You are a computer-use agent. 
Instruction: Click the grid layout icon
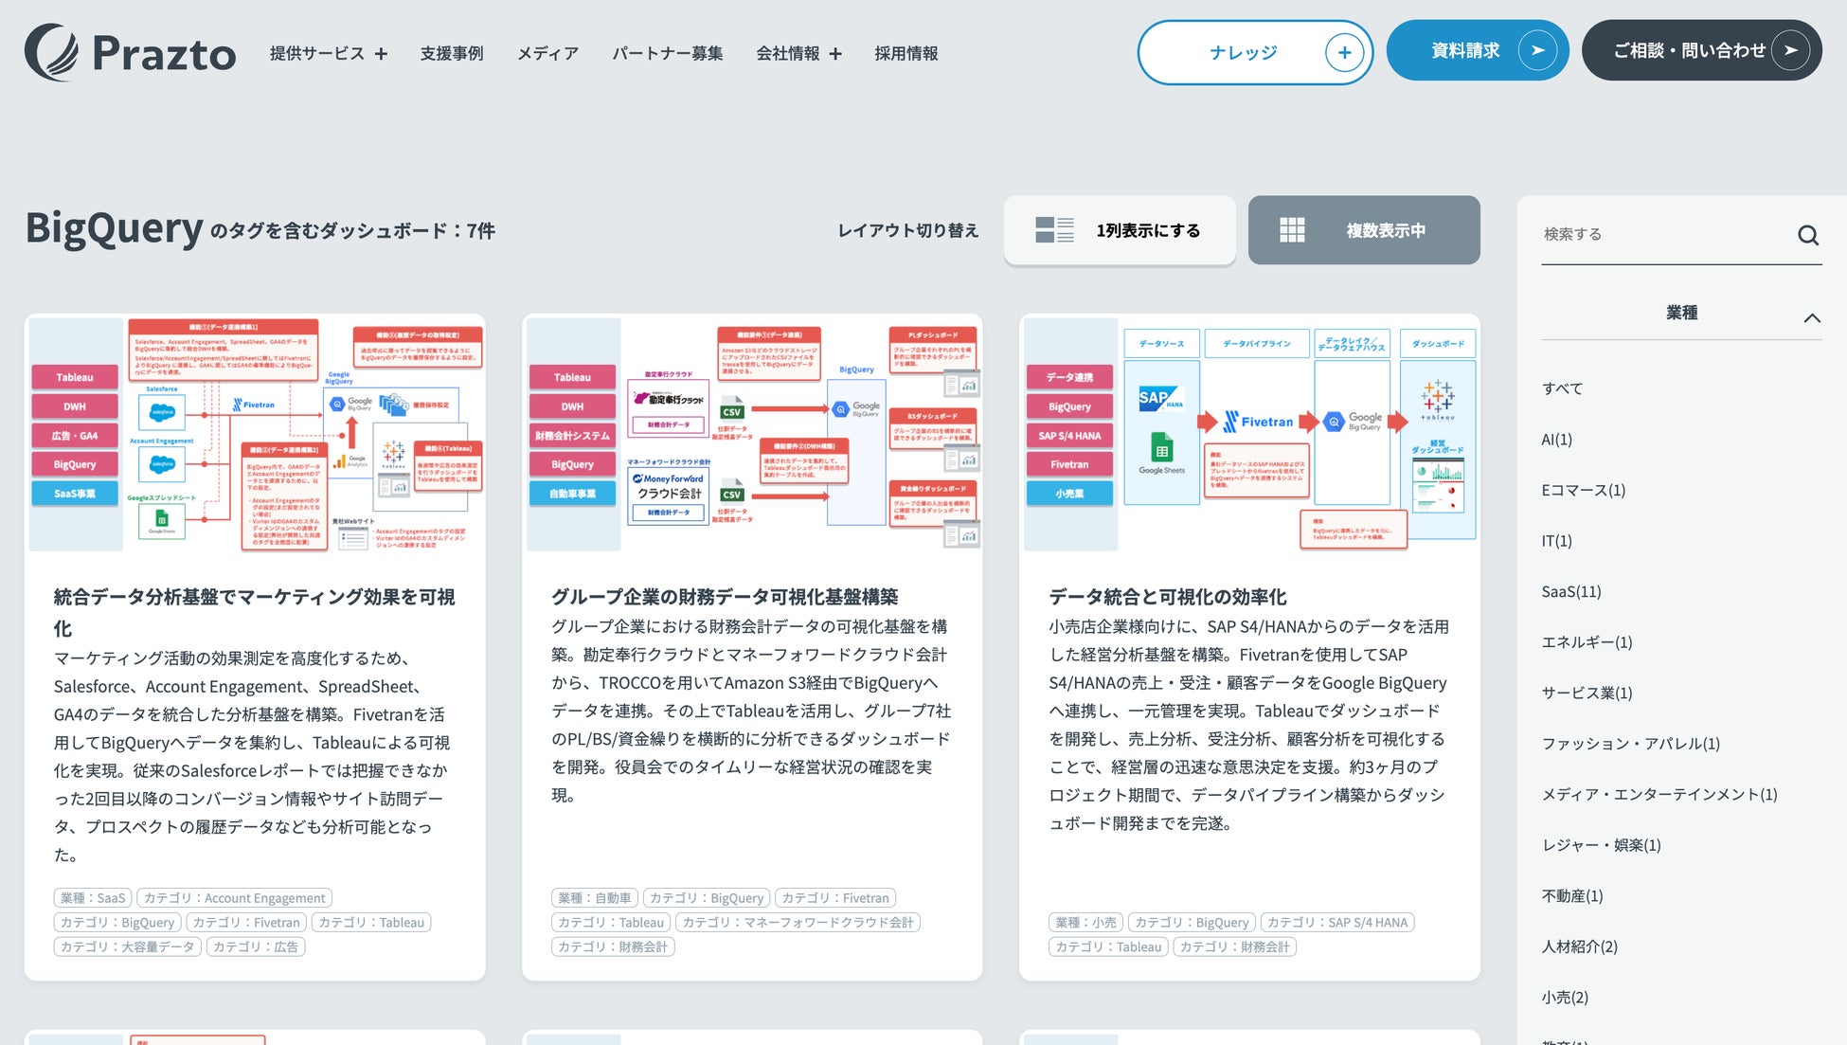click(1292, 230)
